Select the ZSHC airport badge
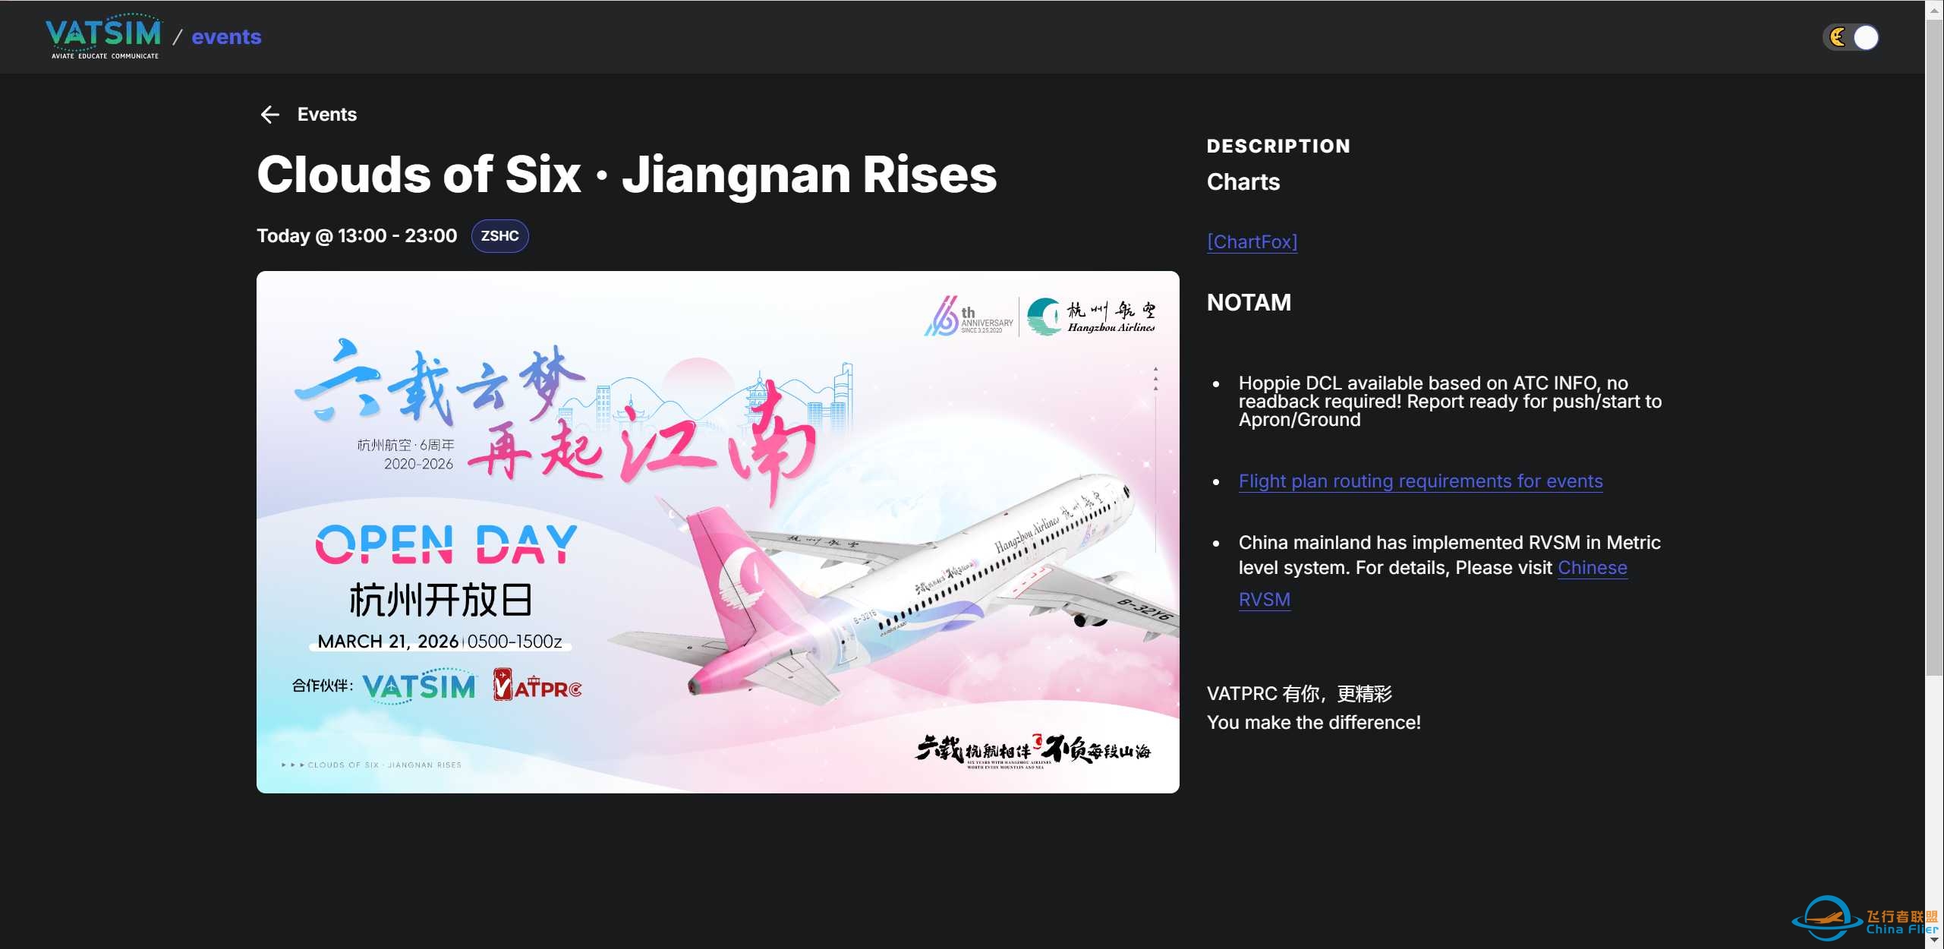The height and width of the screenshot is (949, 1944). click(x=499, y=236)
